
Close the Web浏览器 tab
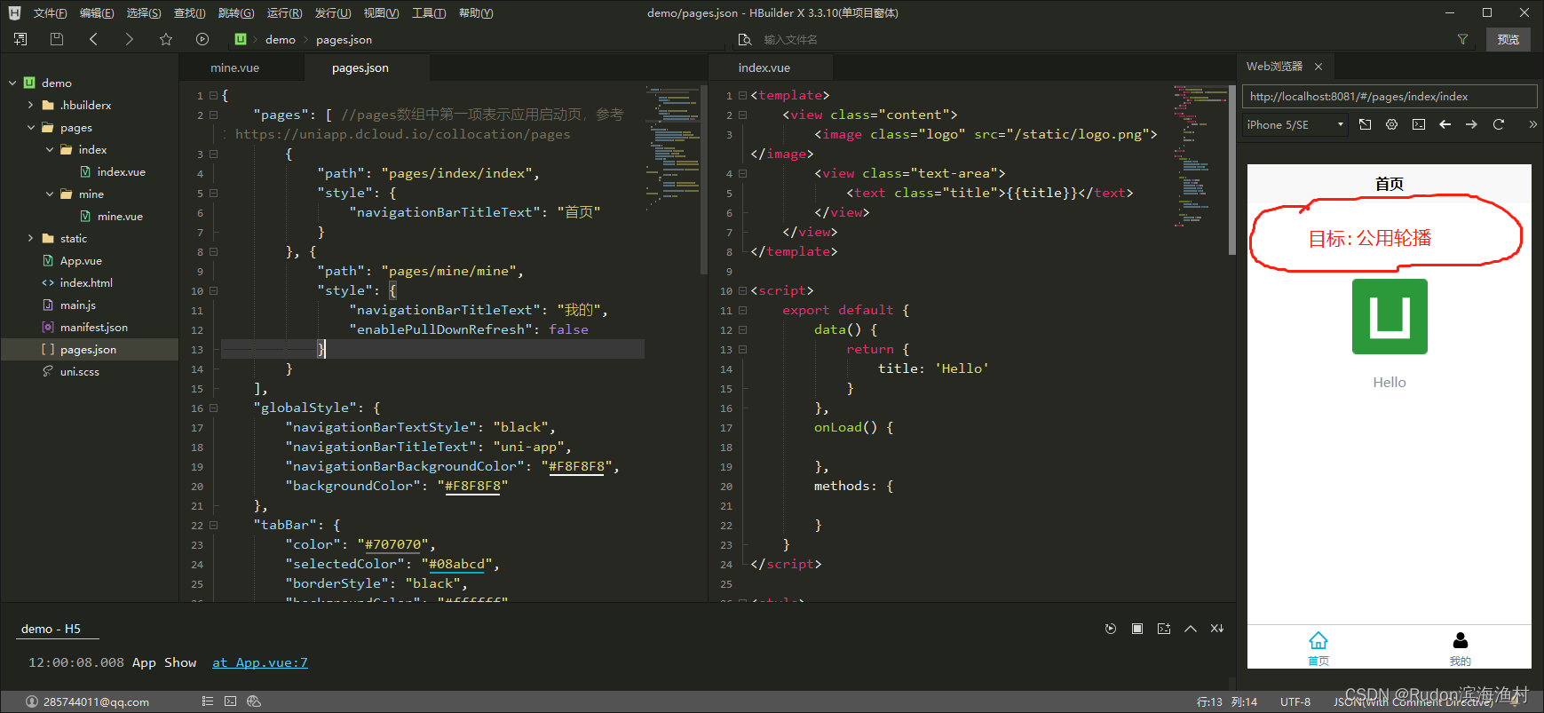[1318, 67]
